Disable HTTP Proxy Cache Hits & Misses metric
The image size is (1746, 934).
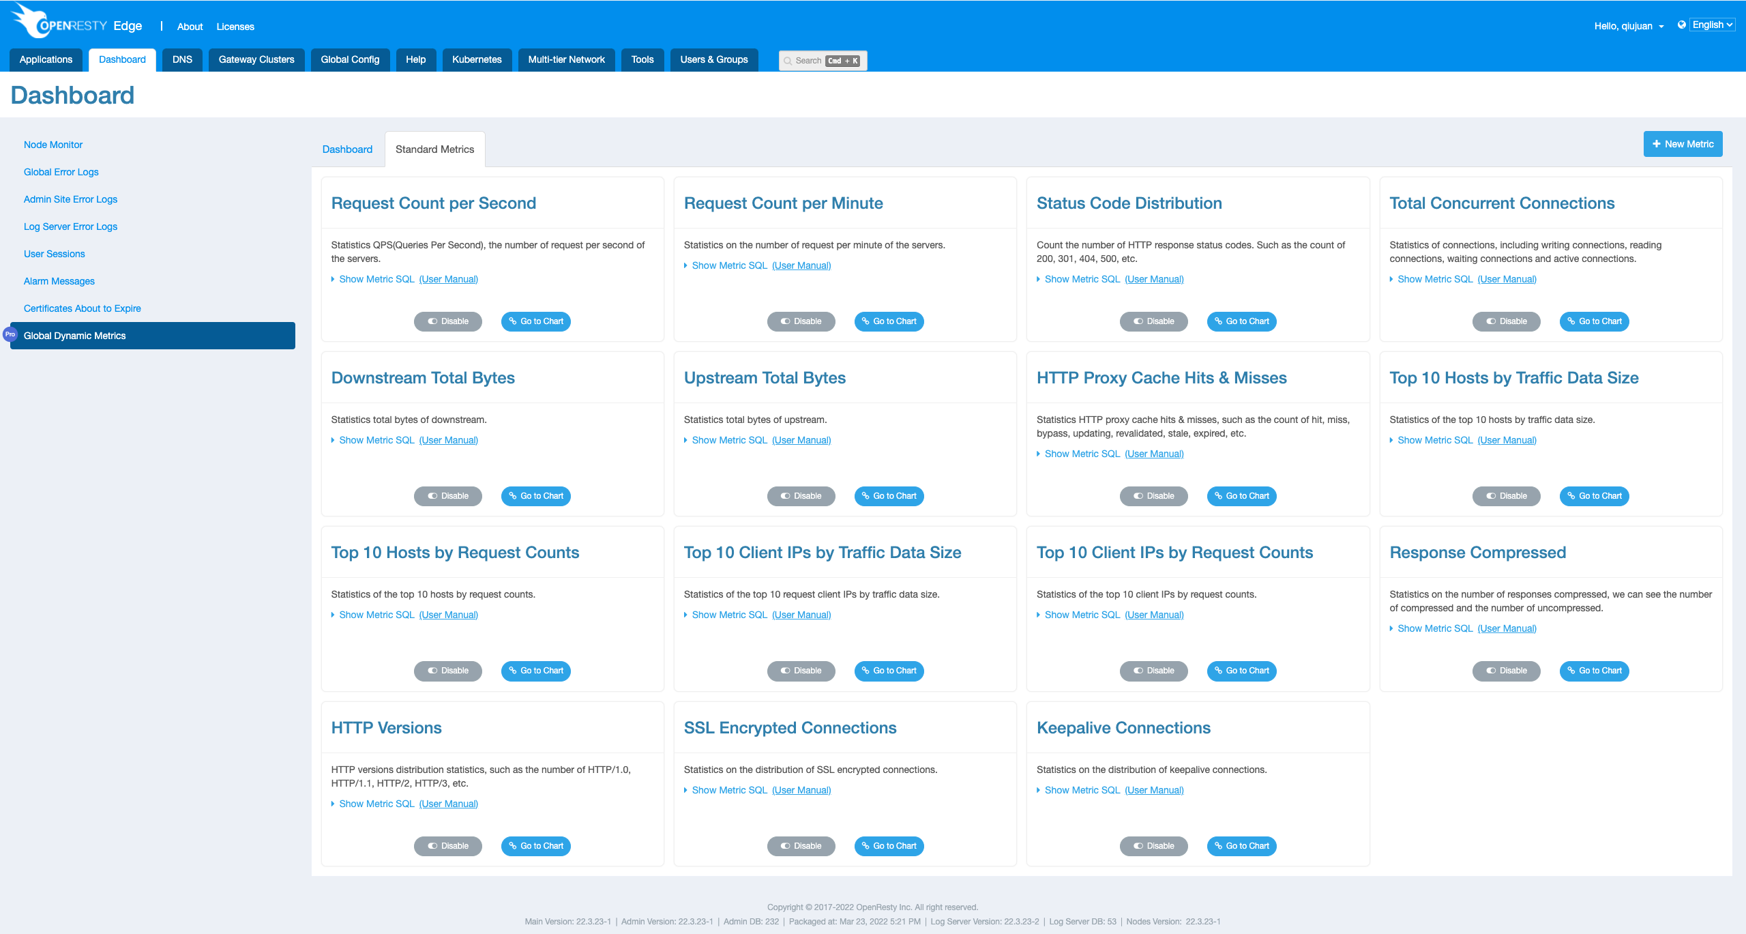click(1153, 496)
